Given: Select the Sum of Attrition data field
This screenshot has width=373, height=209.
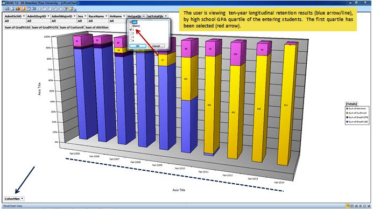Looking at the screenshot, I should click(97, 27).
